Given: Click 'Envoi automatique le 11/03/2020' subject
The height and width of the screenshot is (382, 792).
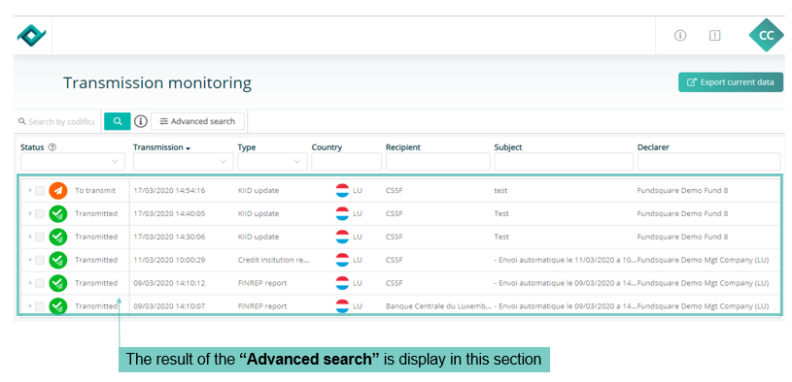Looking at the screenshot, I should [566, 260].
